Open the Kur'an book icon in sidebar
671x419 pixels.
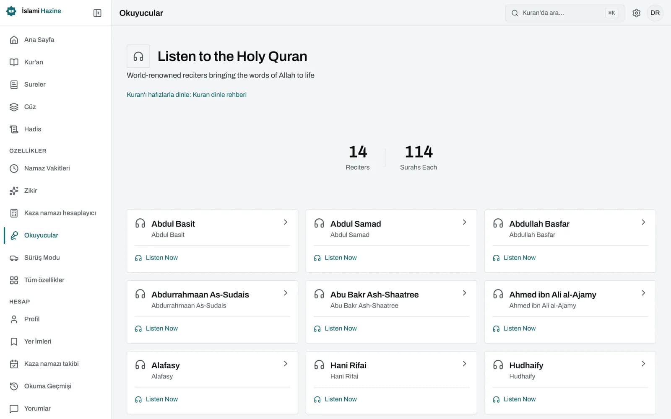(14, 62)
